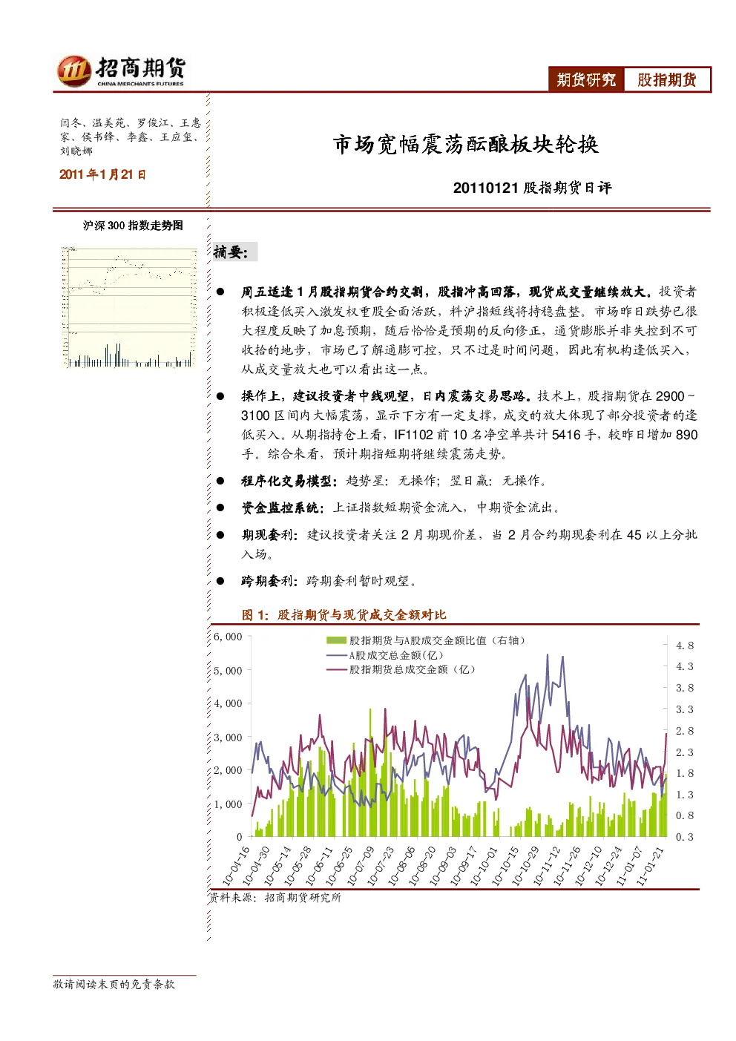This screenshot has height=1041, width=736.
Task: Click the footer 敬请阅读末页的免责条款
Action: click(x=114, y=984)
